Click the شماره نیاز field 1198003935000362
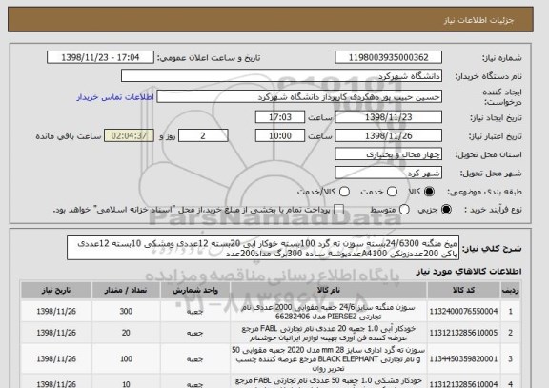The image size is (549, 388). [x=388, y=57]
